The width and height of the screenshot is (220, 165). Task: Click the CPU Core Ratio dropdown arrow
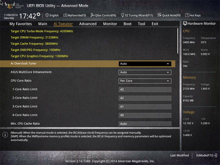coord(168,81)
